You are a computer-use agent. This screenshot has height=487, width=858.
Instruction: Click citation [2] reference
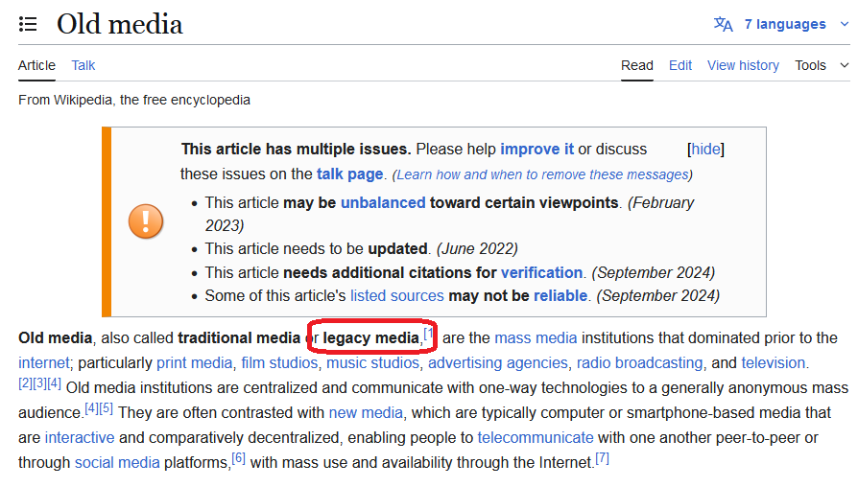point(25,383)
